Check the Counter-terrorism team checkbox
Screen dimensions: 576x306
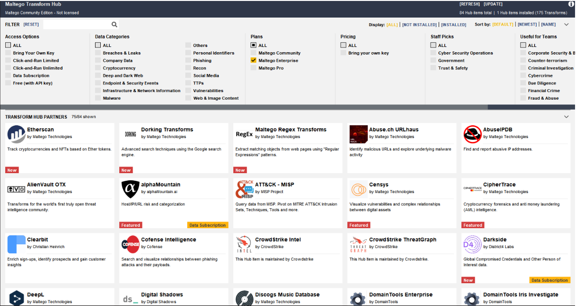click(x=523, y=60)
